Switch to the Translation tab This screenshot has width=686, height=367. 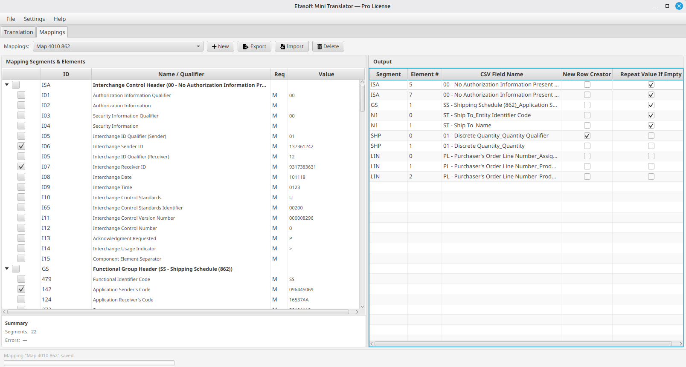(x=18, y=32)
